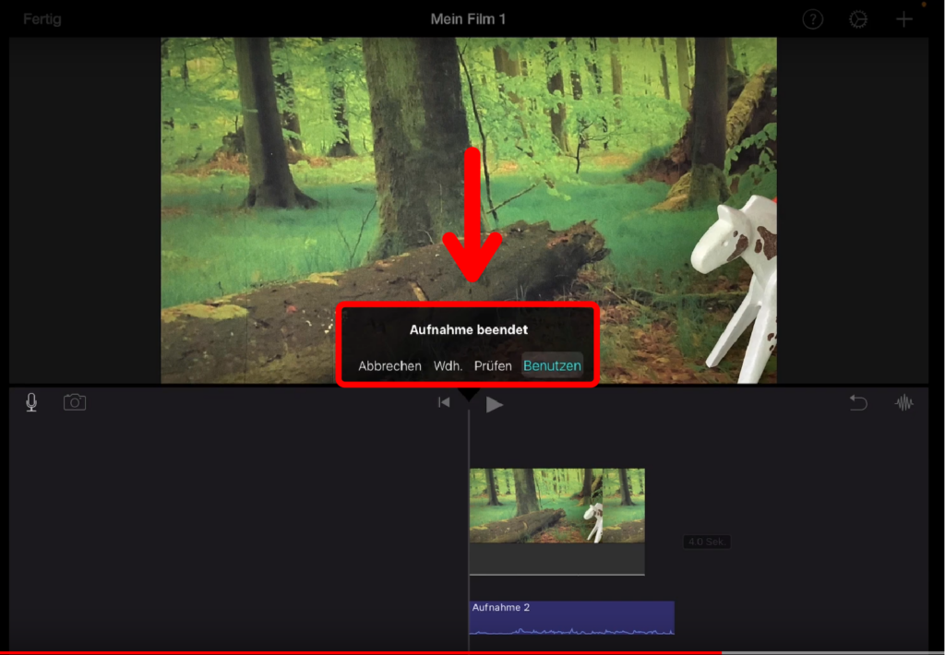Open project settings gear icon
The width and height of the screenshot is (945, 655).
[x=858, y=19]
